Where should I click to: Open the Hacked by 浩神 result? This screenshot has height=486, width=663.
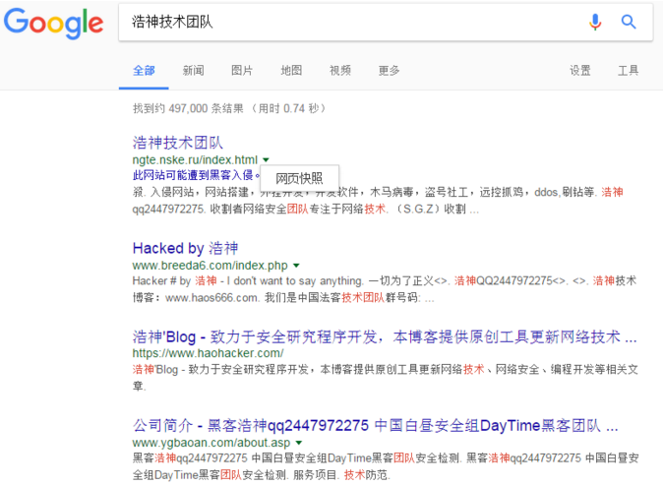(x=185, y=248)
